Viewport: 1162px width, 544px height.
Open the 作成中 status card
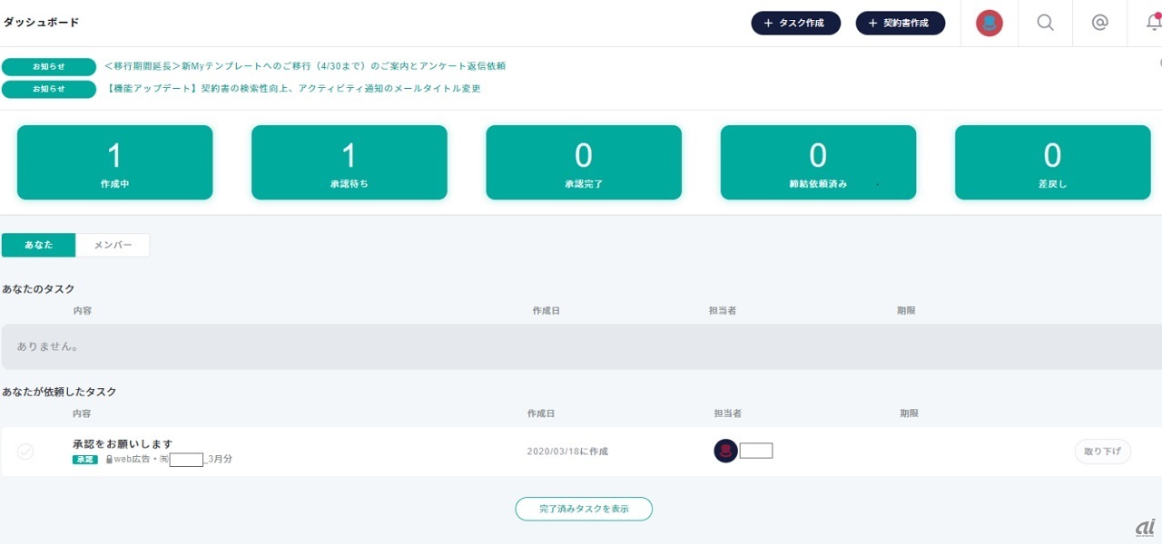[114, 162]
